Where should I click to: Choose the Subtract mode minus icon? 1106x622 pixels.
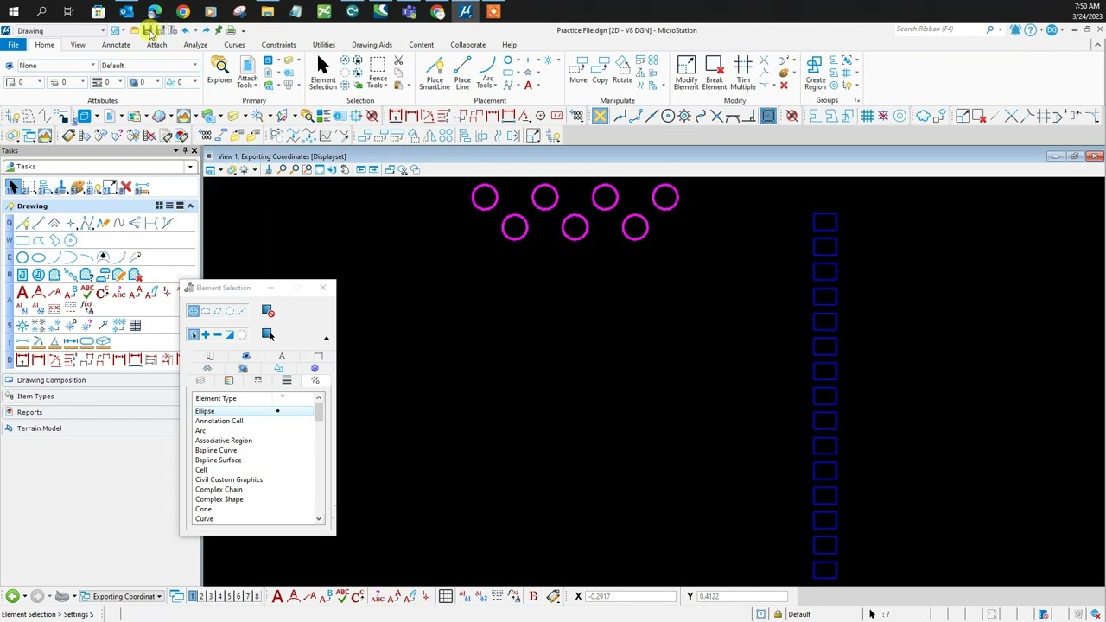218,334
